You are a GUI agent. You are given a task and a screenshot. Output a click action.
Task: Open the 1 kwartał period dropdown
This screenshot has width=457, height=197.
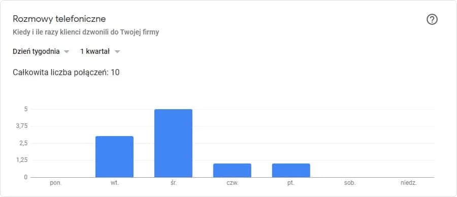tap(100, 52)
